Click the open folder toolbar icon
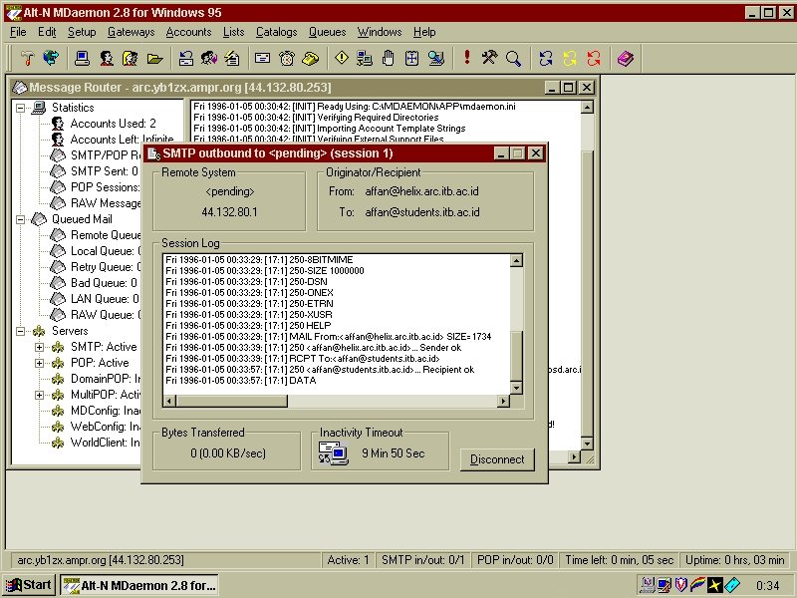The width and height of the screenshot is (797, 598). [154, 58]
